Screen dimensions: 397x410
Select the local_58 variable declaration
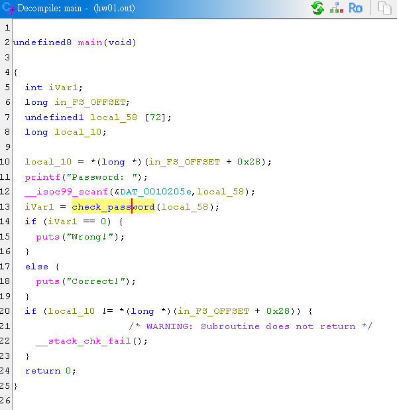[113, 117]
